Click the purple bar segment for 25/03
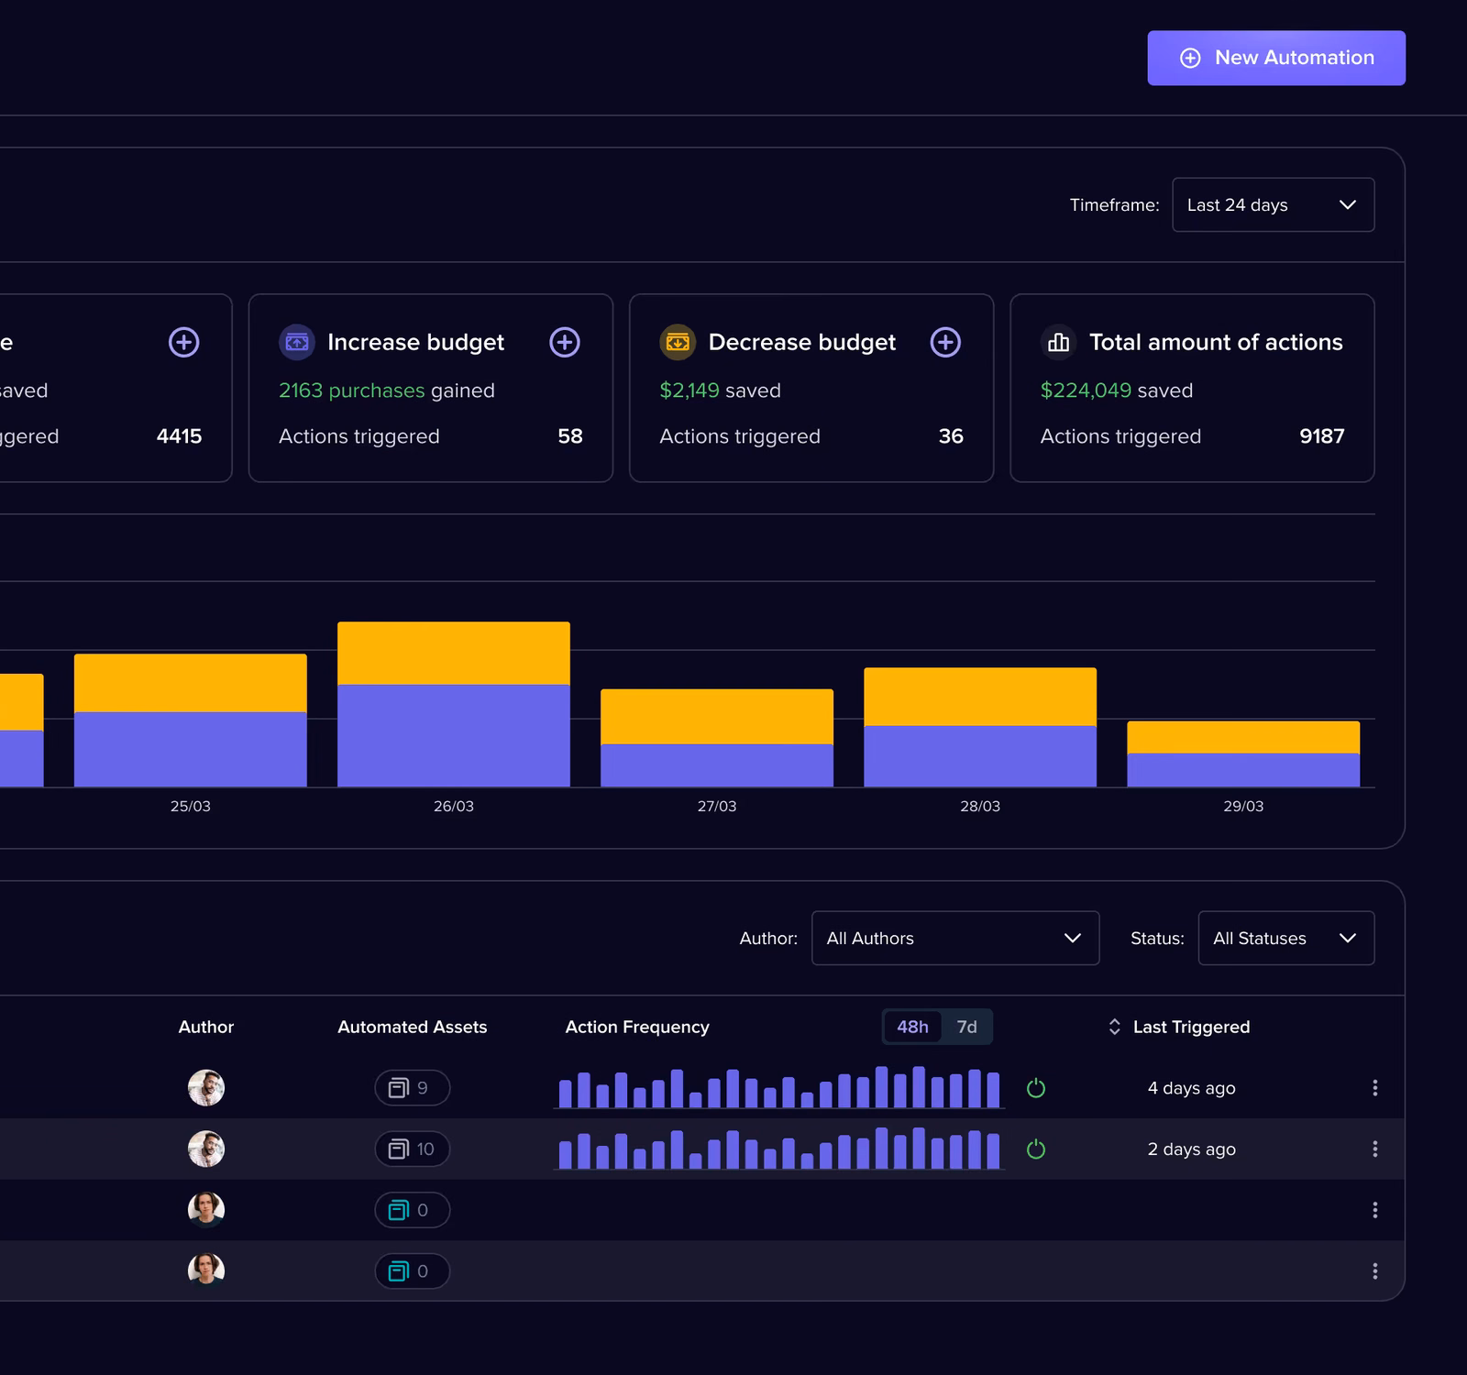 tap(191, 749)
